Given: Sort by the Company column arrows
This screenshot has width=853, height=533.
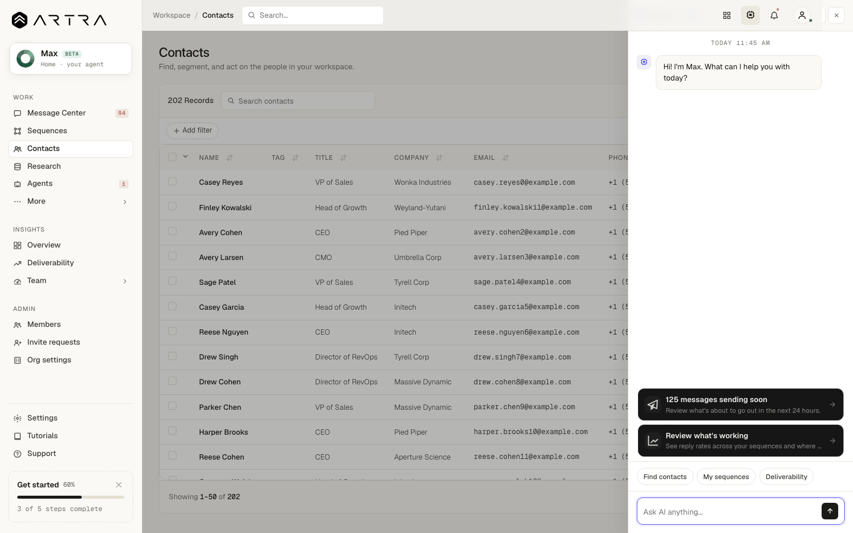Looking at the screenshot, I should coord(440,158).
